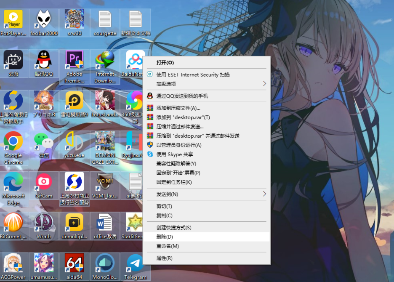The image size is (394, 282).
Task: Select the Google Chrome desktop icon
Action: pyautogui.click(x=13, y=148)
